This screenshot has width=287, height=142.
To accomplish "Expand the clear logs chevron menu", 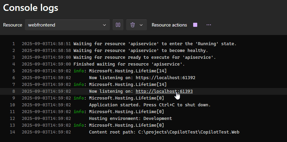I will 141,25.
